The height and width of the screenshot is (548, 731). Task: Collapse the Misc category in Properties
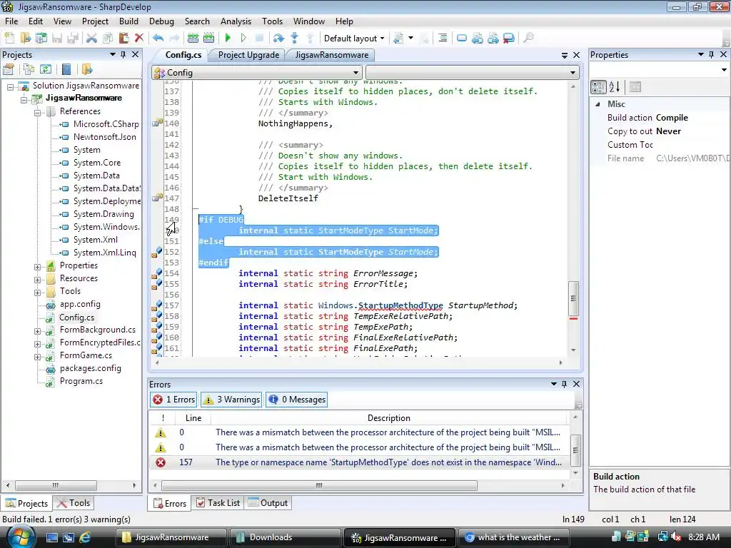click(598, 104)
